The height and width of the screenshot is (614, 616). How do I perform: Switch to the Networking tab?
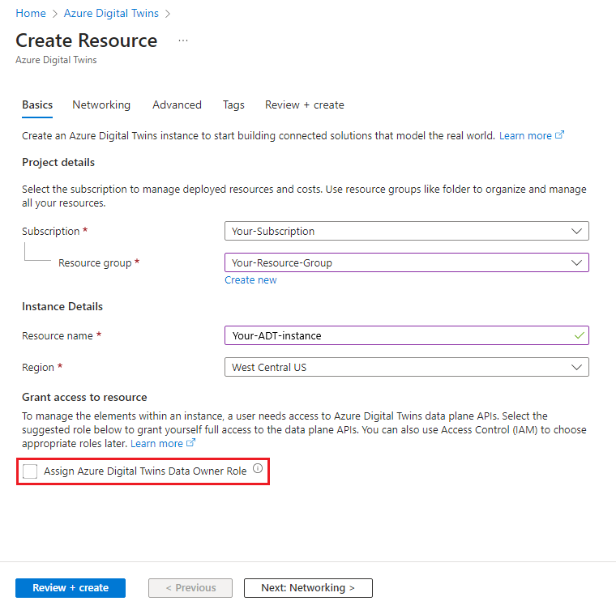point(101,105)
